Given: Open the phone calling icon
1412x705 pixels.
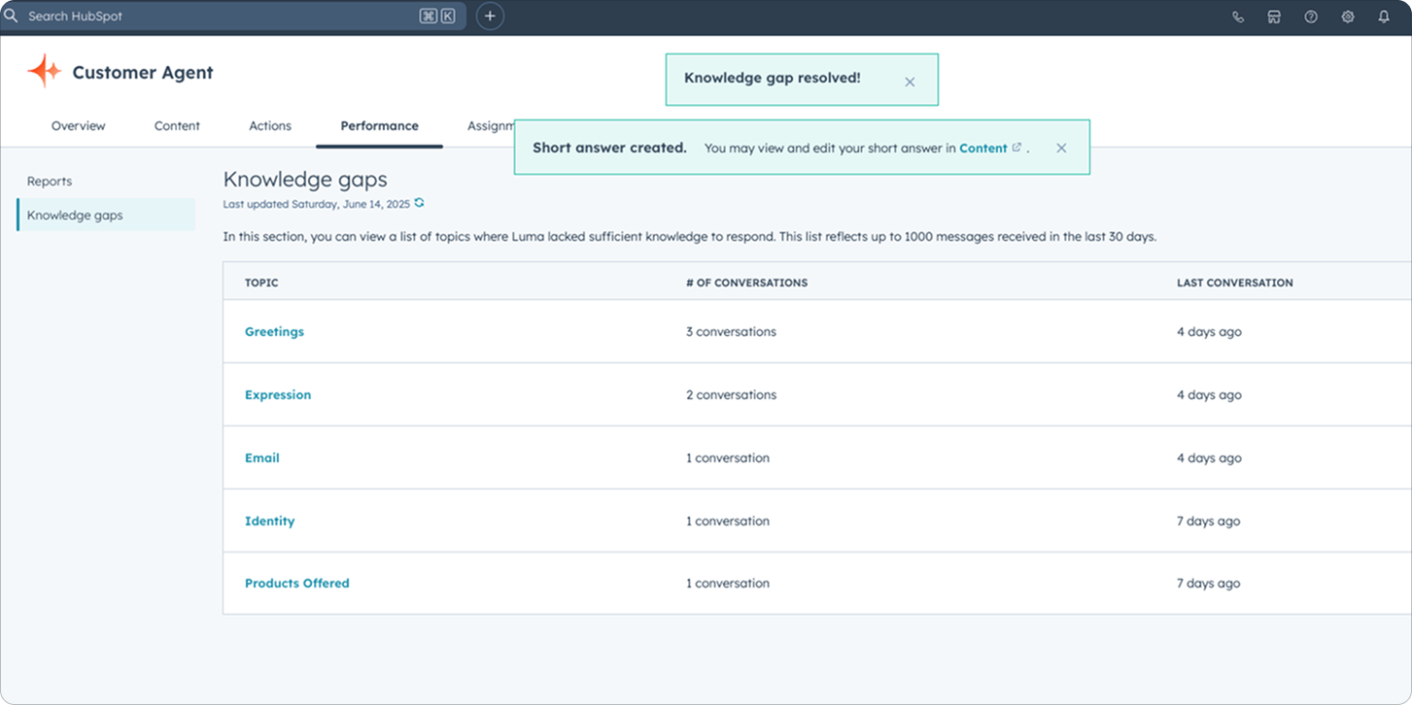Looking at the screenshot, I should (x=1238, y=17).
